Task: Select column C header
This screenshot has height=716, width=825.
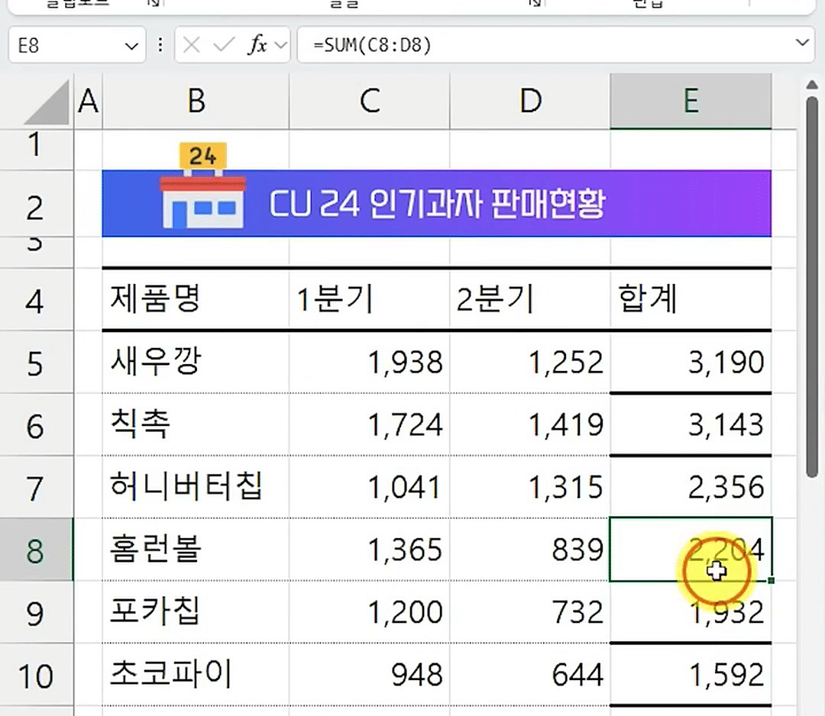Action: point(370,101)
